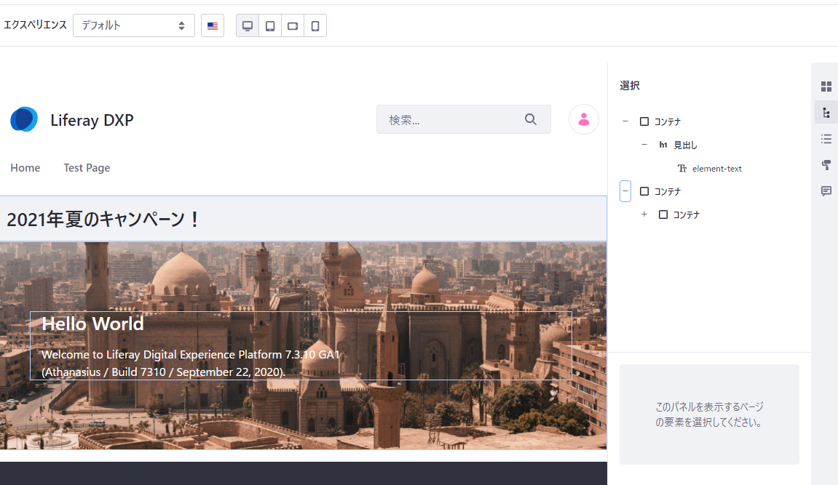Go to the Home menu item
The height and width of the screenshot is (485, 838).
point(25,168)
